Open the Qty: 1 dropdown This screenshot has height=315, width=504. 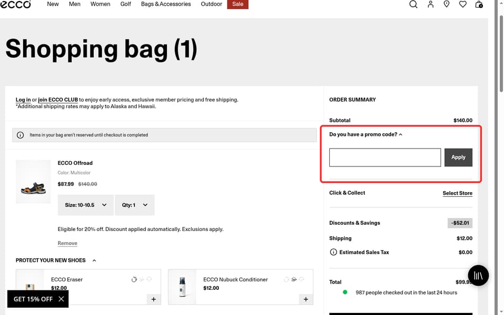click(135, 205)
